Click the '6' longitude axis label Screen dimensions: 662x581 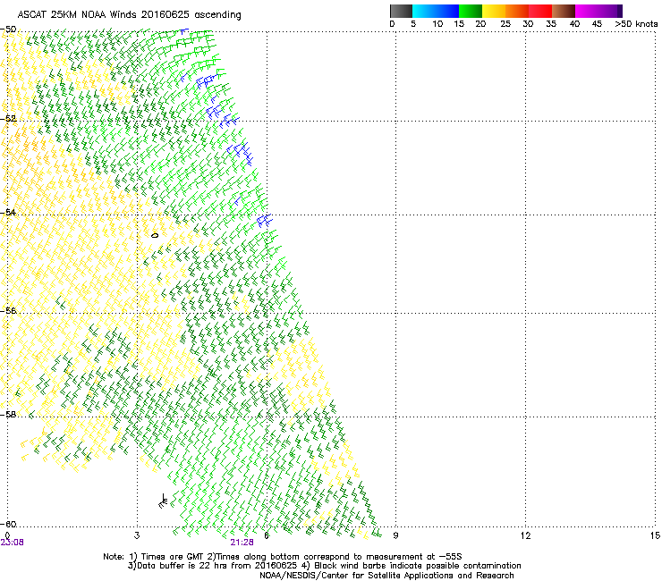[267, 535]
